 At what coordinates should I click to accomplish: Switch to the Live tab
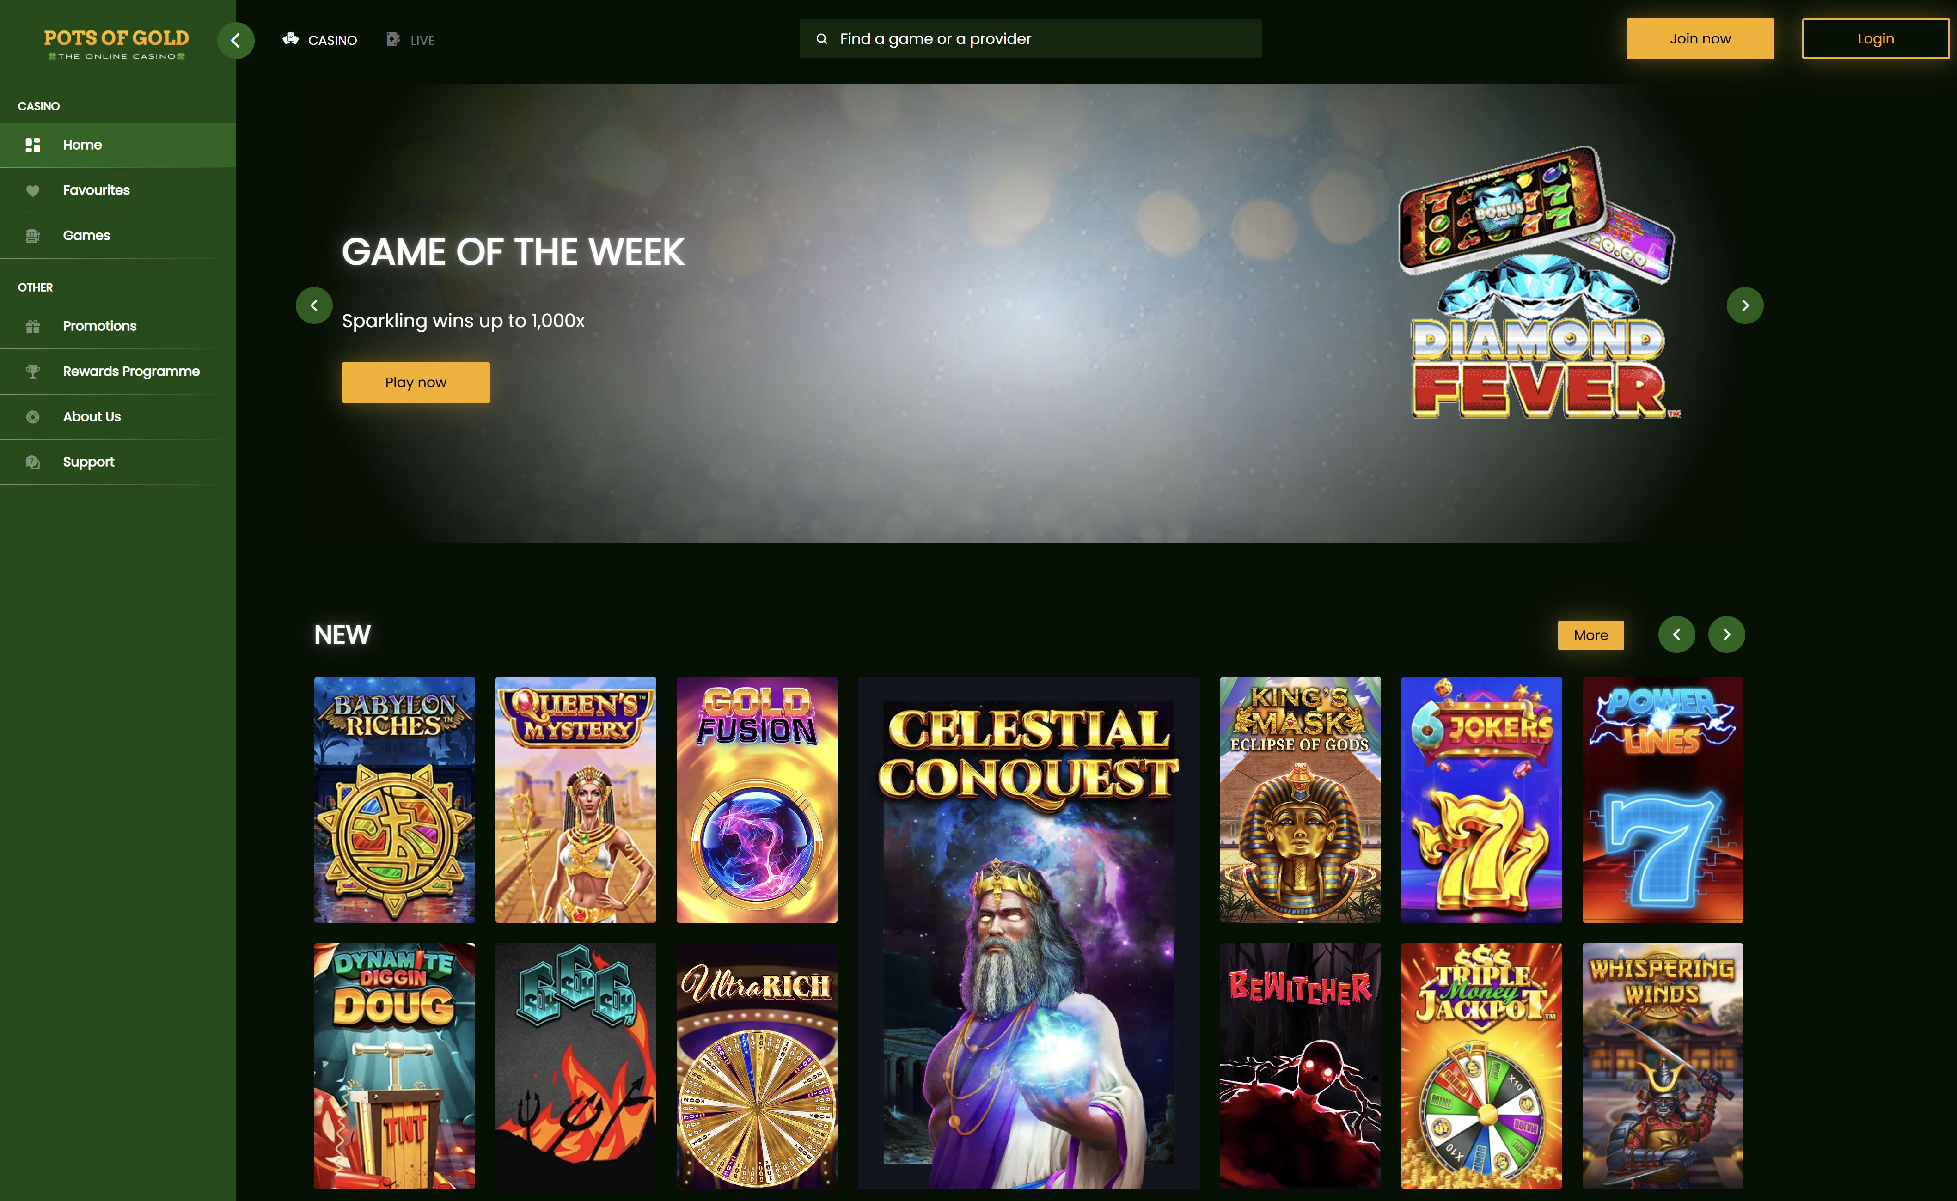coord(410,40)
